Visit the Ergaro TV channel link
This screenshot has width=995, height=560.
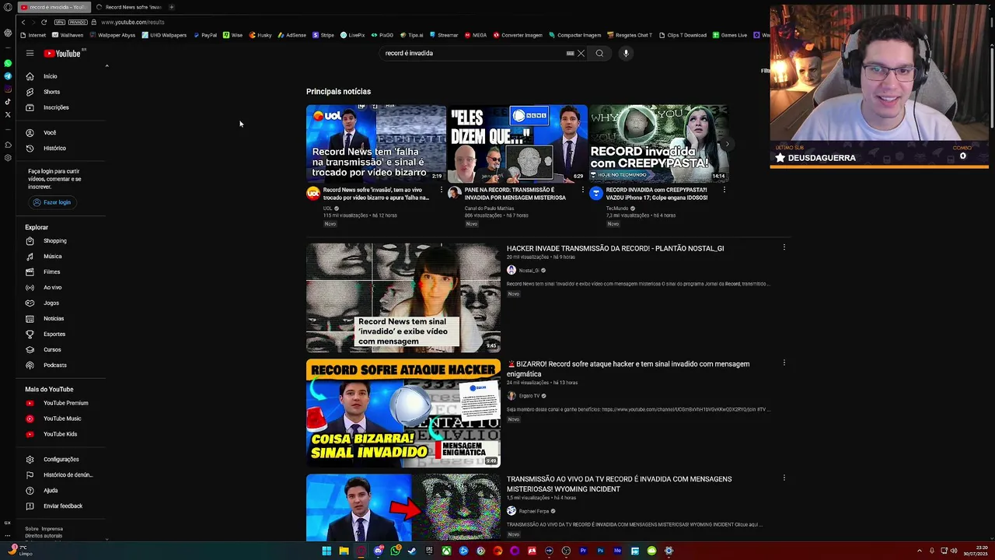pos(529,396)
